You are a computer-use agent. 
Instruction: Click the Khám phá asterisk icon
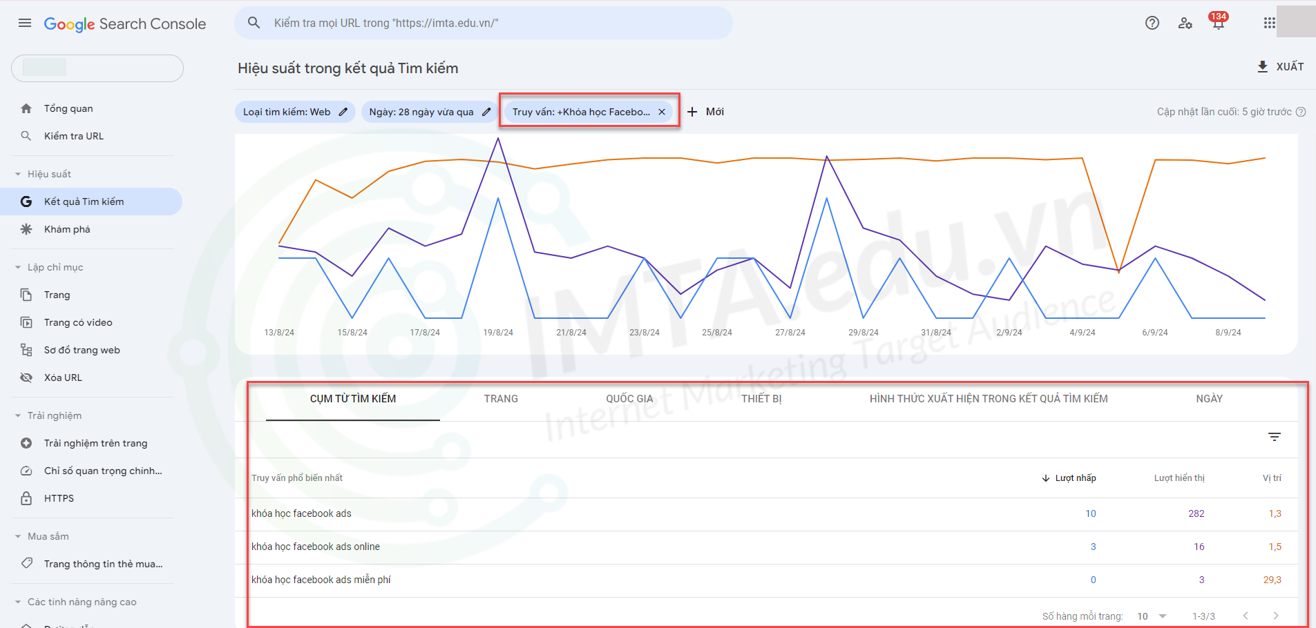click(x=26, y=229)
